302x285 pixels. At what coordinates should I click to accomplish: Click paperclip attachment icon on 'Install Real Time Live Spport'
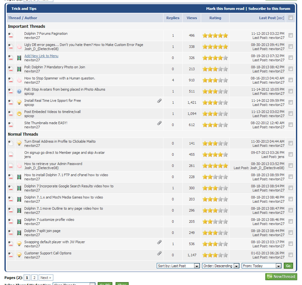click(159, 101)
